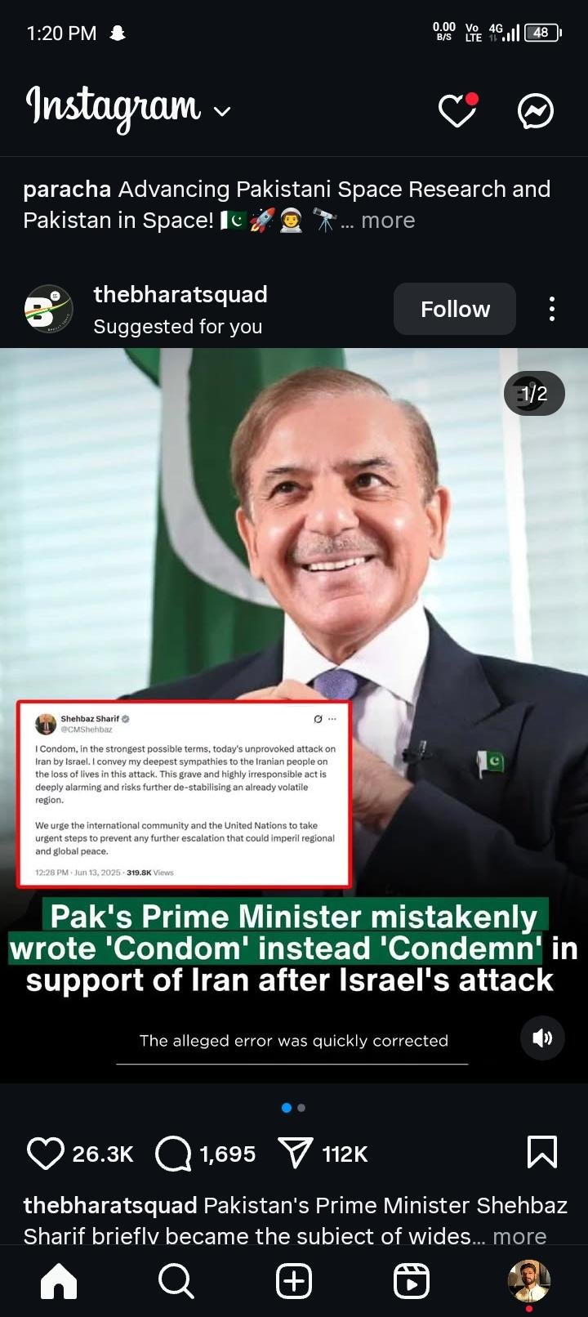Open Search tab
This screenshot has width=588, height=1317.
(176, 1281)
